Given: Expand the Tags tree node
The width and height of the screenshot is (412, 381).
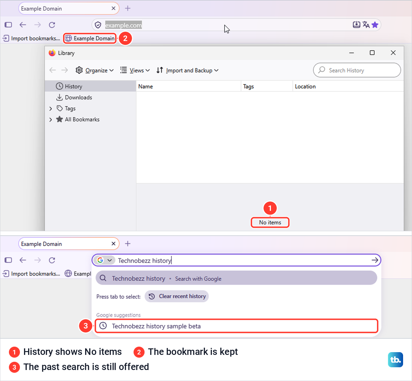Looking at the screenshot, I should 50,109.
